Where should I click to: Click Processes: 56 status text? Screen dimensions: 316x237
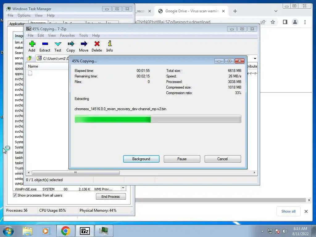point(17,210)
